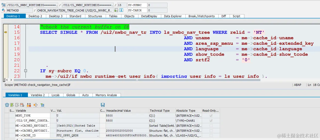Click the delete (trash) icon in Variables toolbar
320x140 pixels.
point(7,105)
